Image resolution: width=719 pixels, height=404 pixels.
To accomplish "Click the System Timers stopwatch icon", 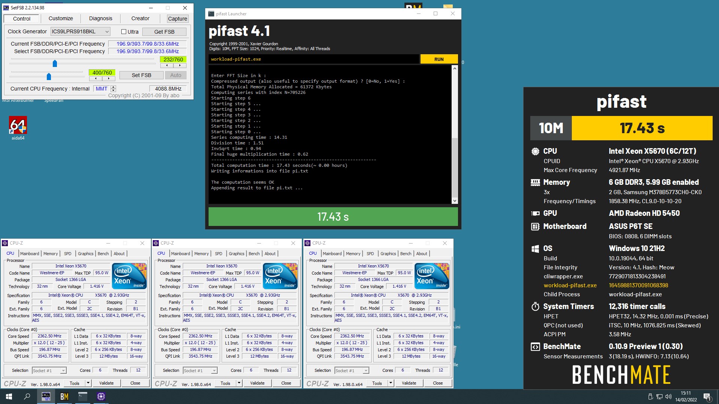I will coord(535,306).
